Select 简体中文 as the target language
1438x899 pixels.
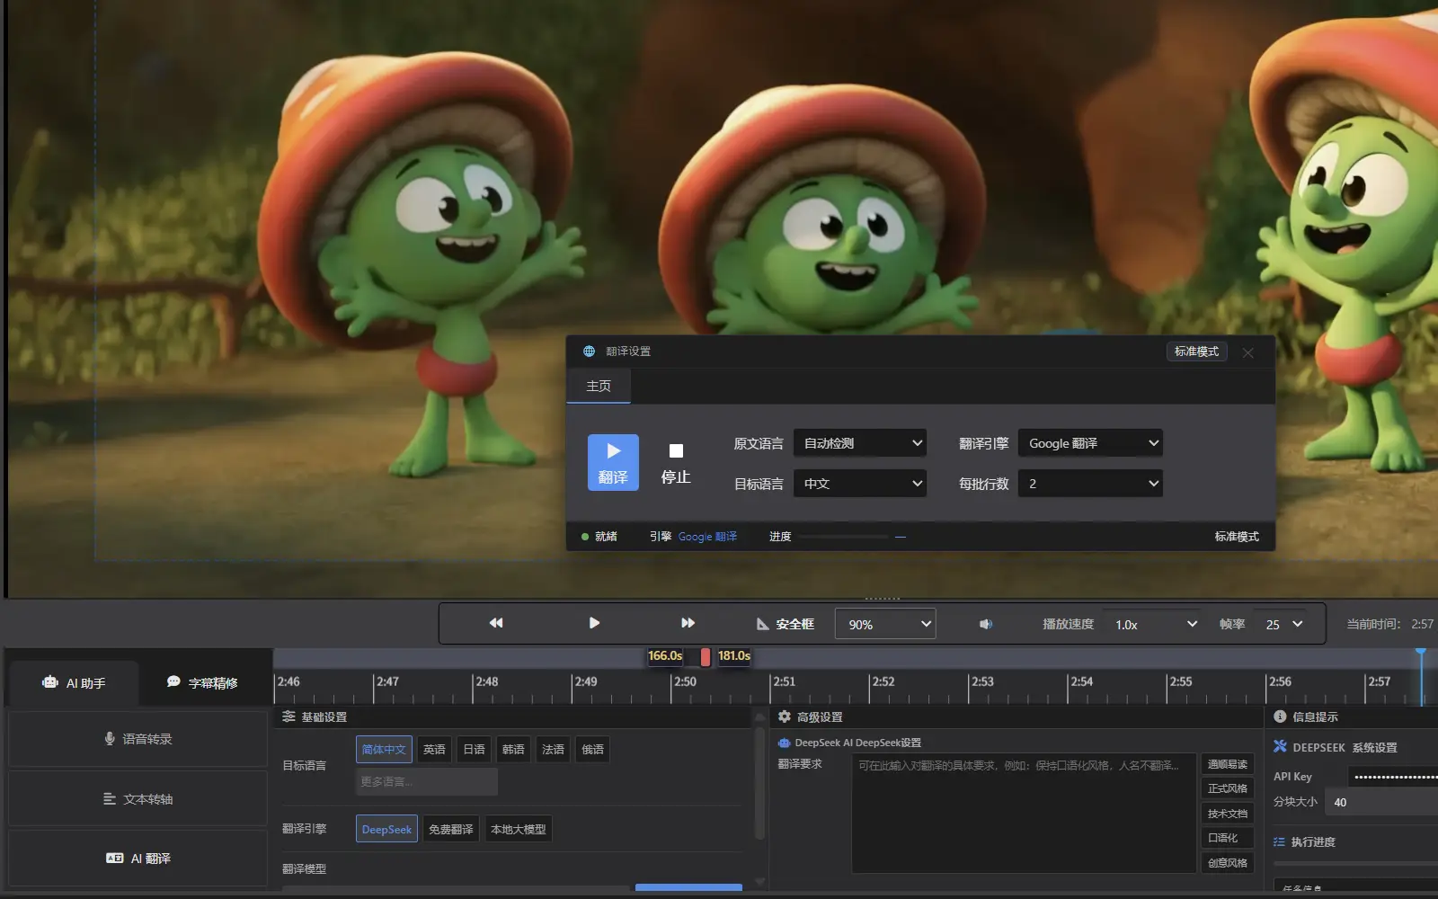point(384,750)
